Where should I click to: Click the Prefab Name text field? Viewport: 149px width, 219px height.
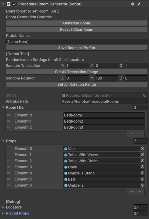click(77, 41)
